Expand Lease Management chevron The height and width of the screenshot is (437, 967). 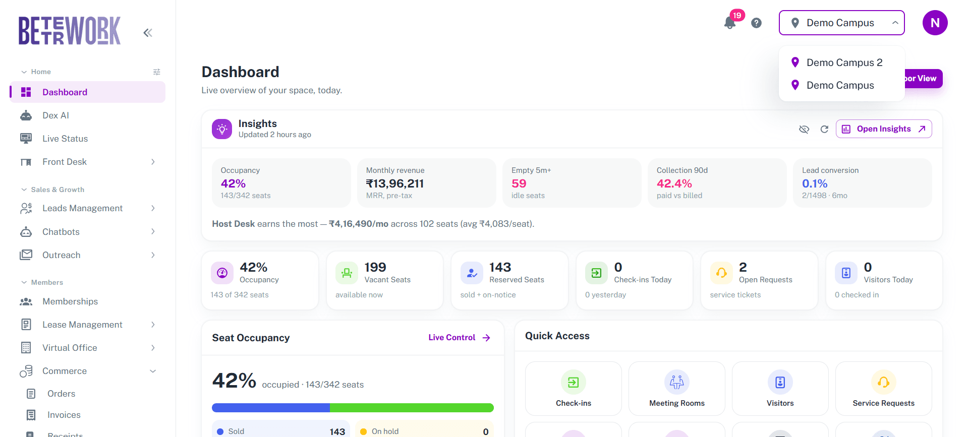click(153, 325)
